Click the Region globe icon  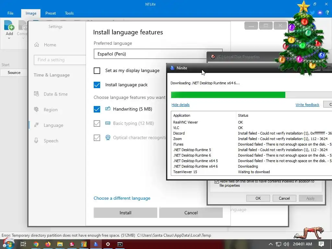[x=36, y=110]
